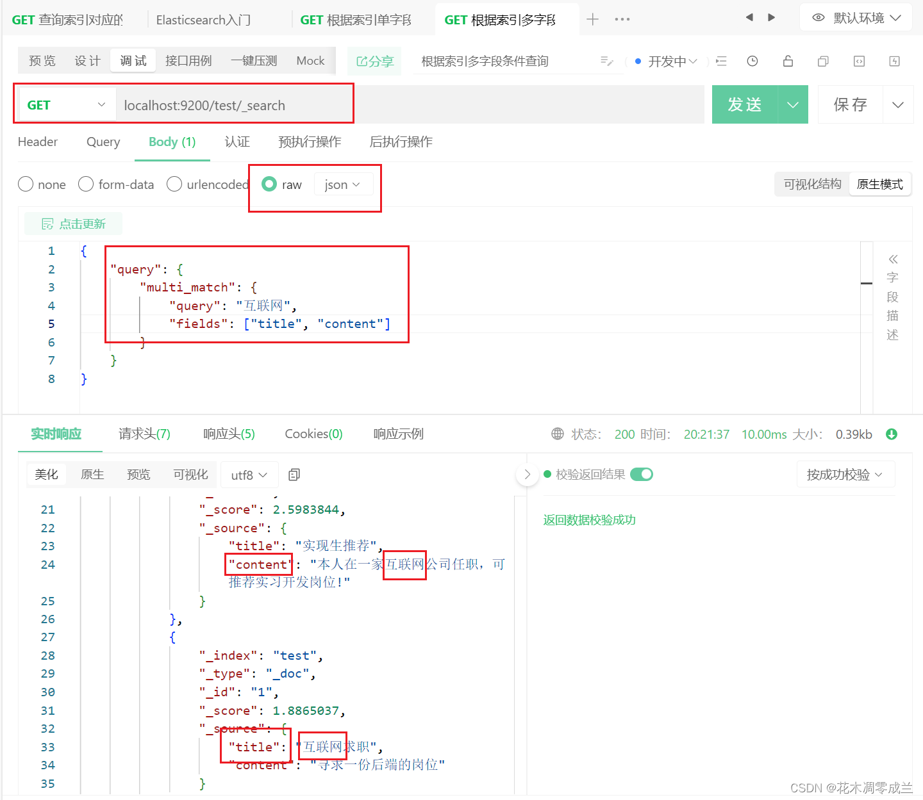Open the 预执行操作 tab
The width and height of the screenshot is (923, 800).
(310, 142)
